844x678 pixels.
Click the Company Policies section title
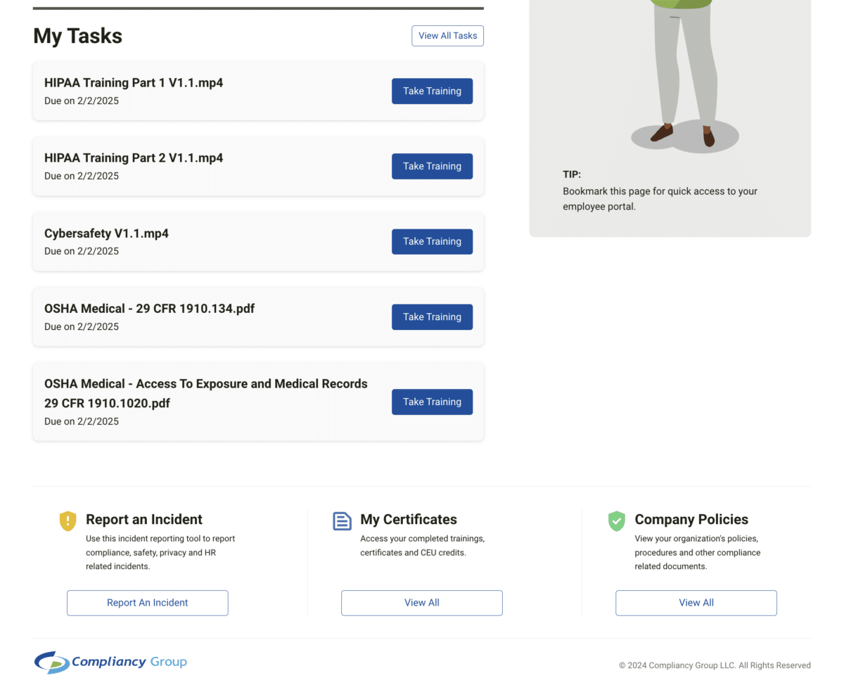click(x=691, y=519)
